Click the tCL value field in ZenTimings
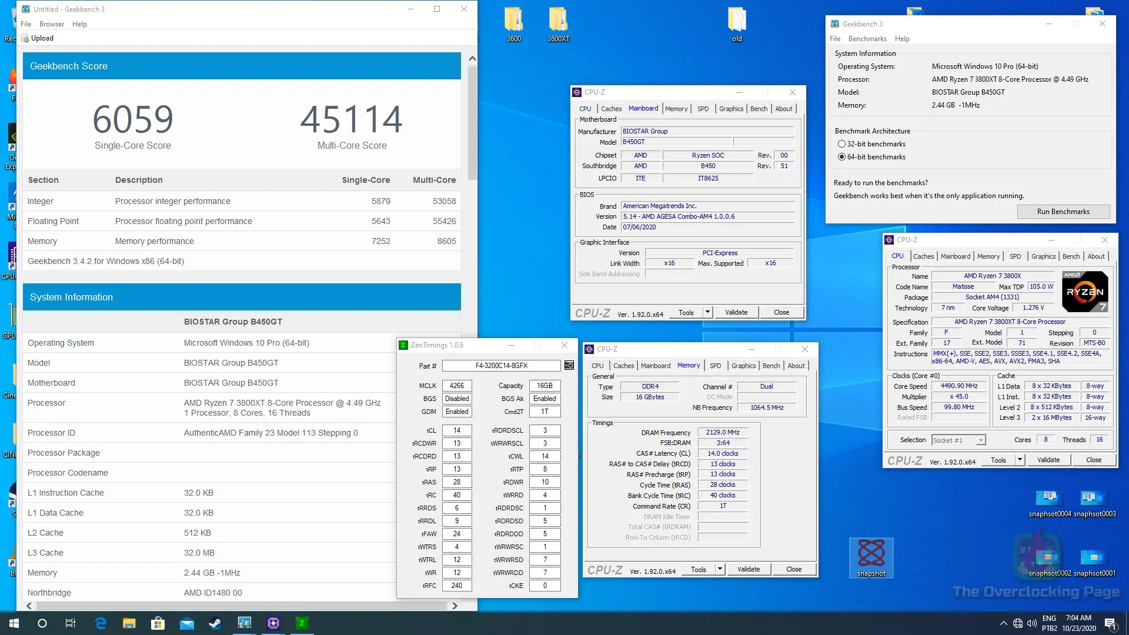This screenshot has width=1129, height=635. (x=457, y=430)
